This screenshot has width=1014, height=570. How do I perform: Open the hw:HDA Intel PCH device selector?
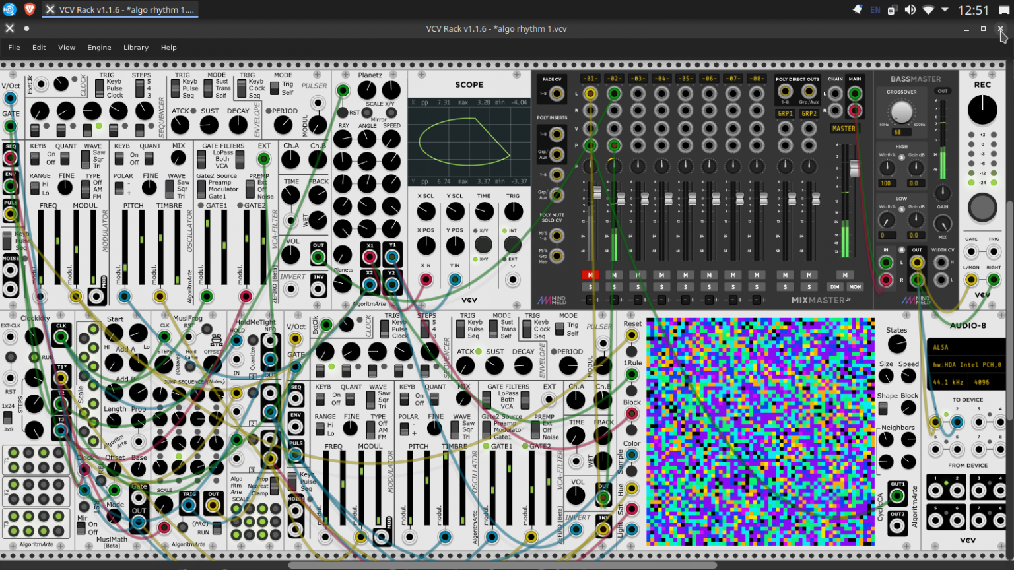click(966, 364)
